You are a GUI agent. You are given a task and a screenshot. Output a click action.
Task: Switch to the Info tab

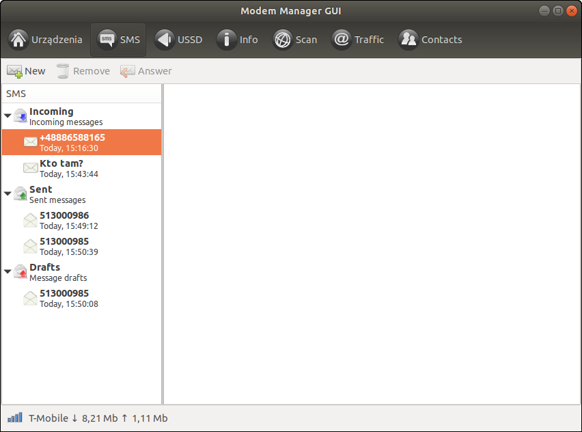click(x=237, y=40)
